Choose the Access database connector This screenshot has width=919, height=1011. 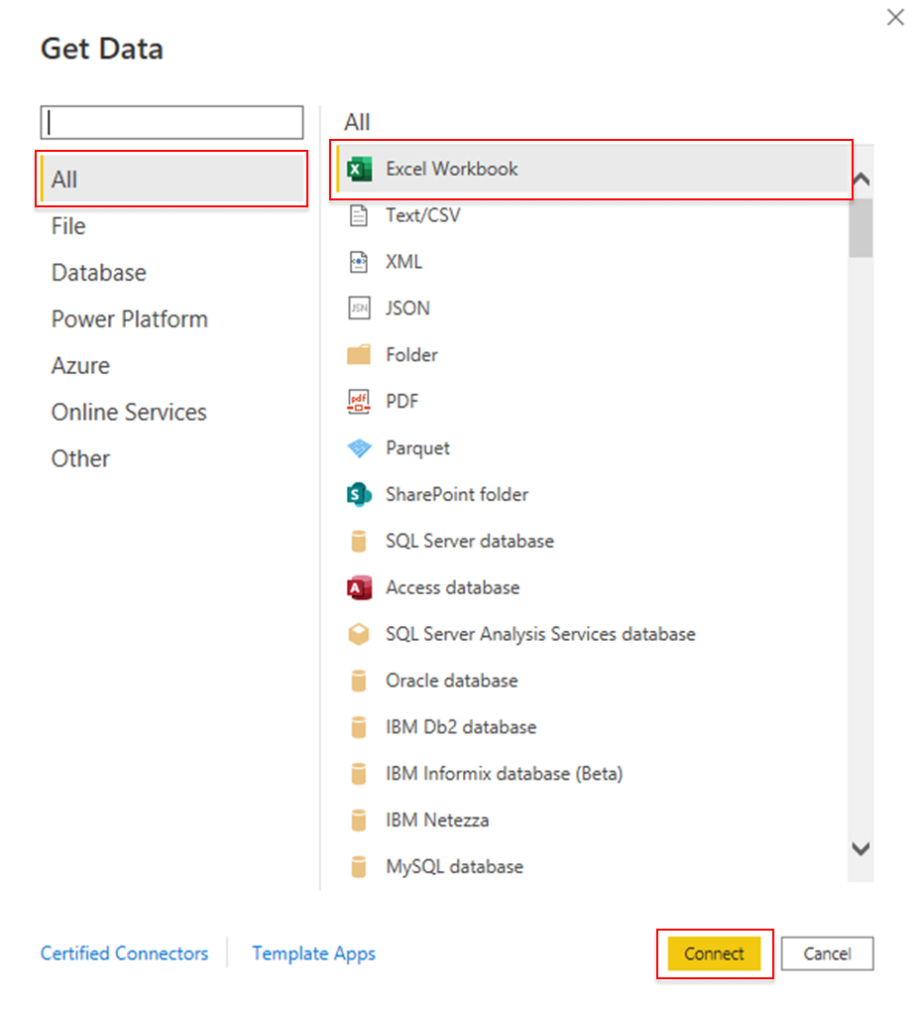(452, 587)
